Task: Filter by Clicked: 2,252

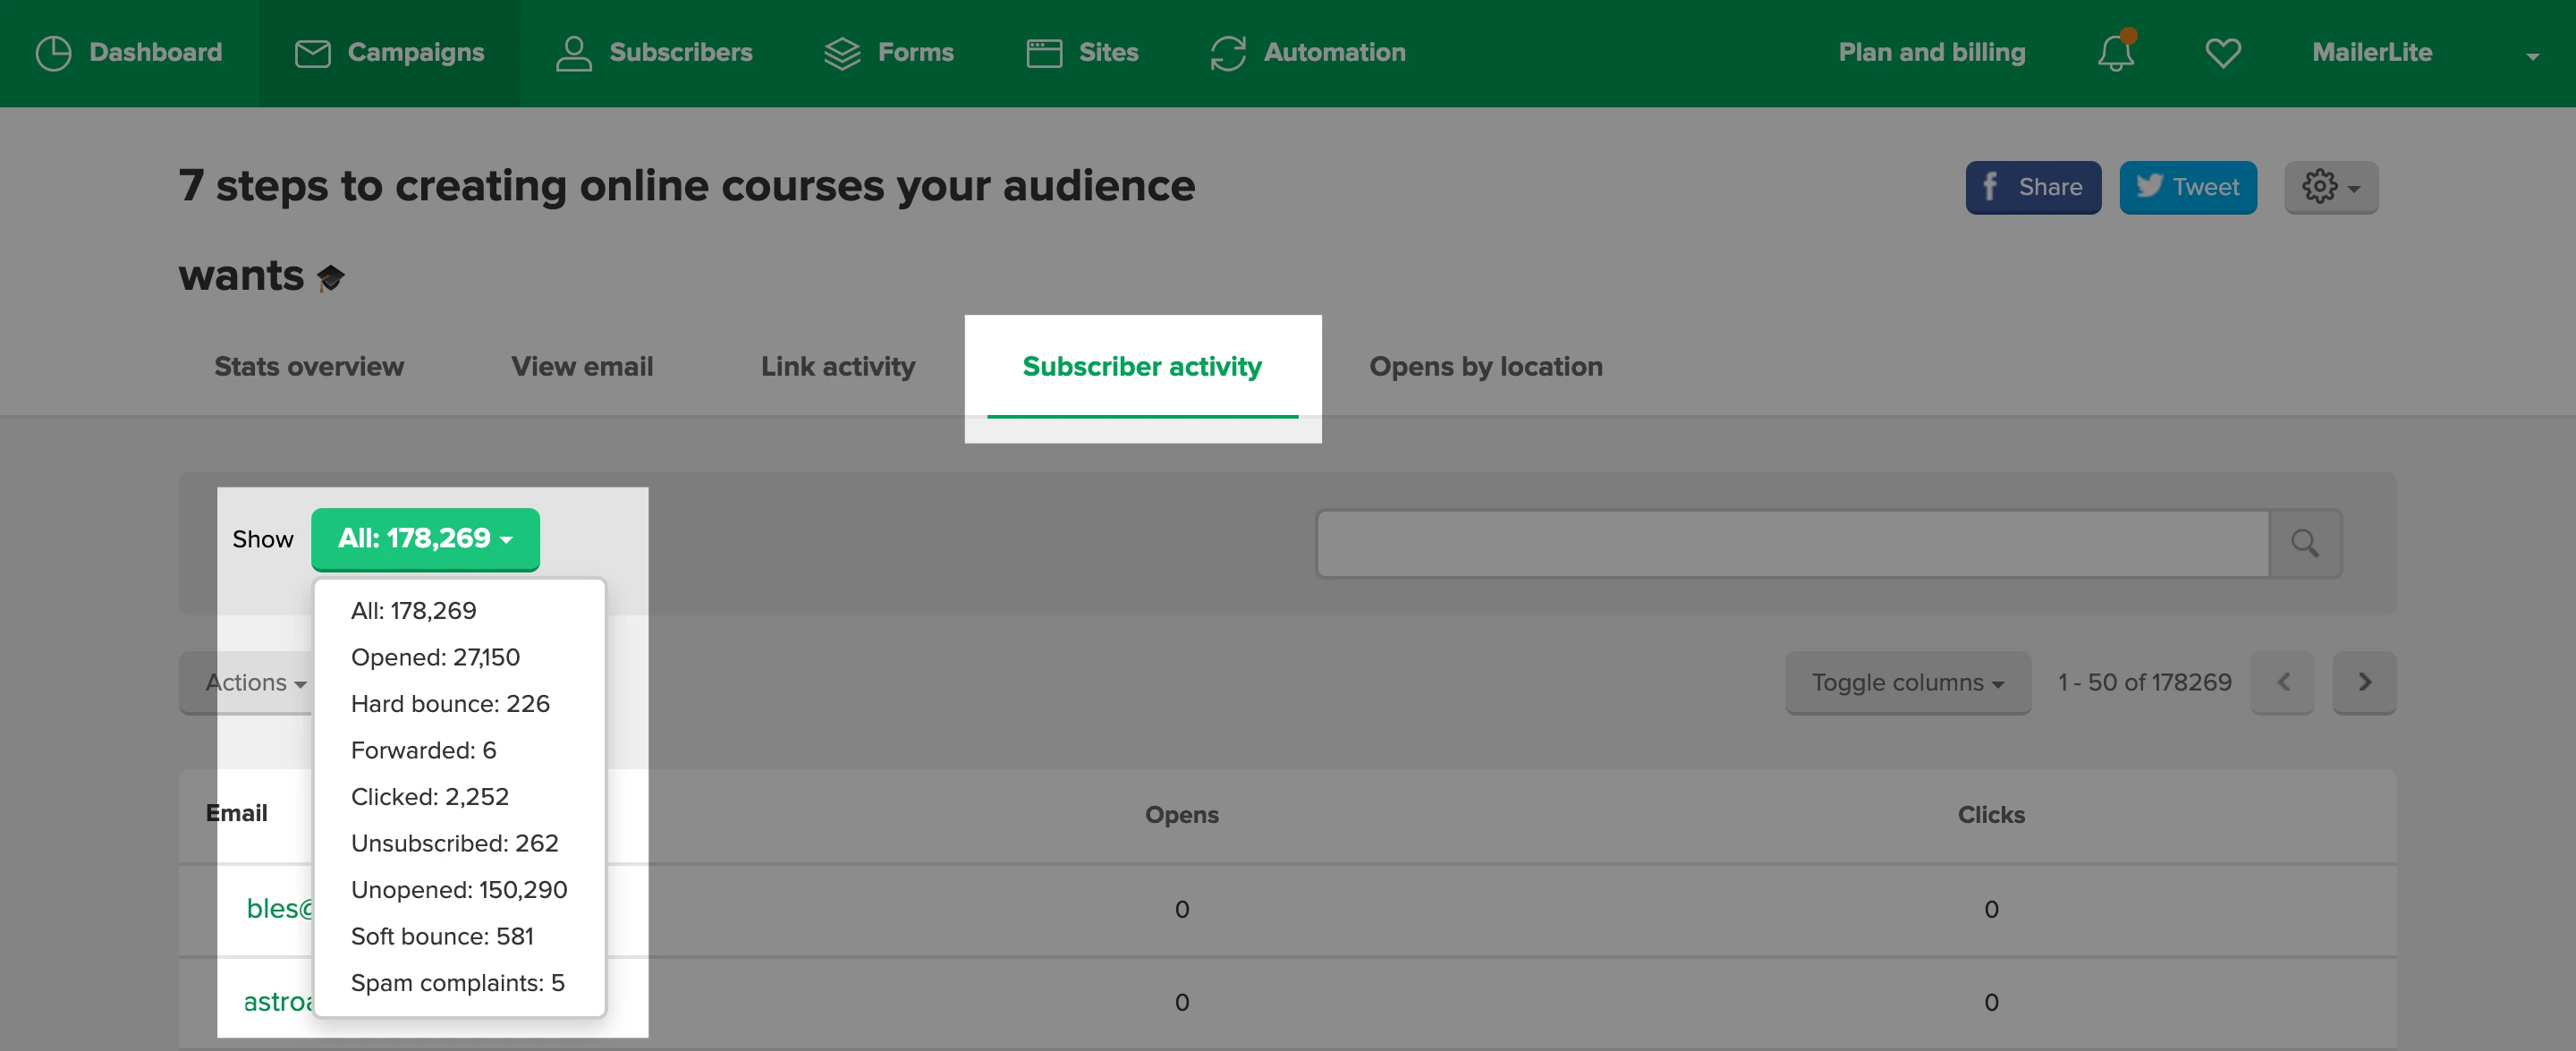Action: (429, 796)
